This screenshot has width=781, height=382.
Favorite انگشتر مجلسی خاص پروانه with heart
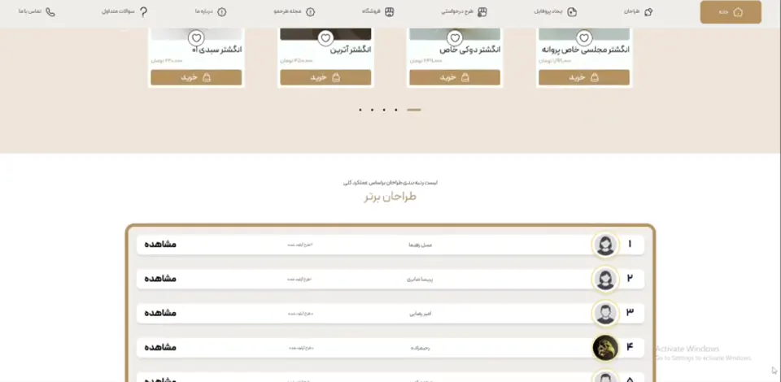coord(584,38)
